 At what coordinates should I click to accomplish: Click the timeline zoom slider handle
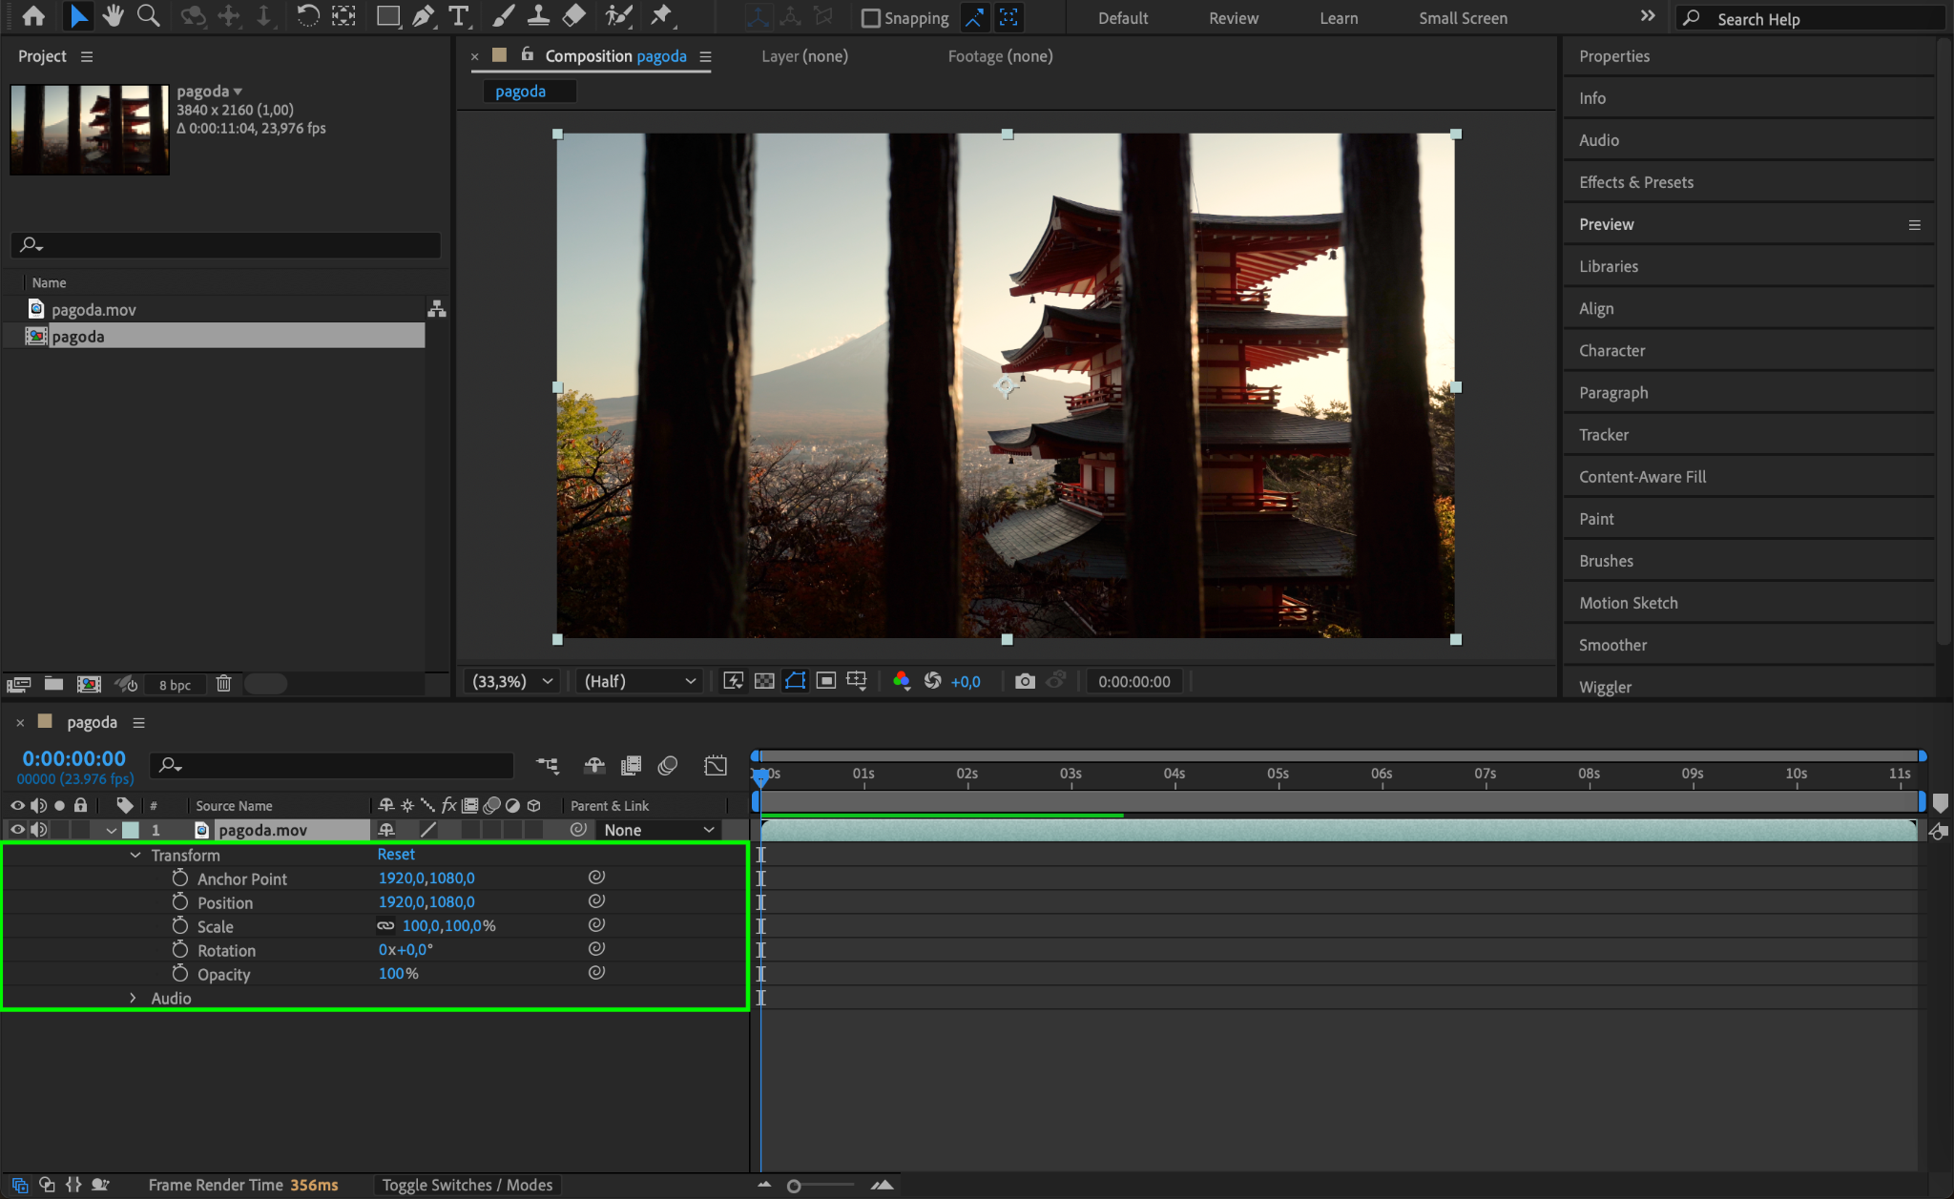click(x=794, y=1186)
